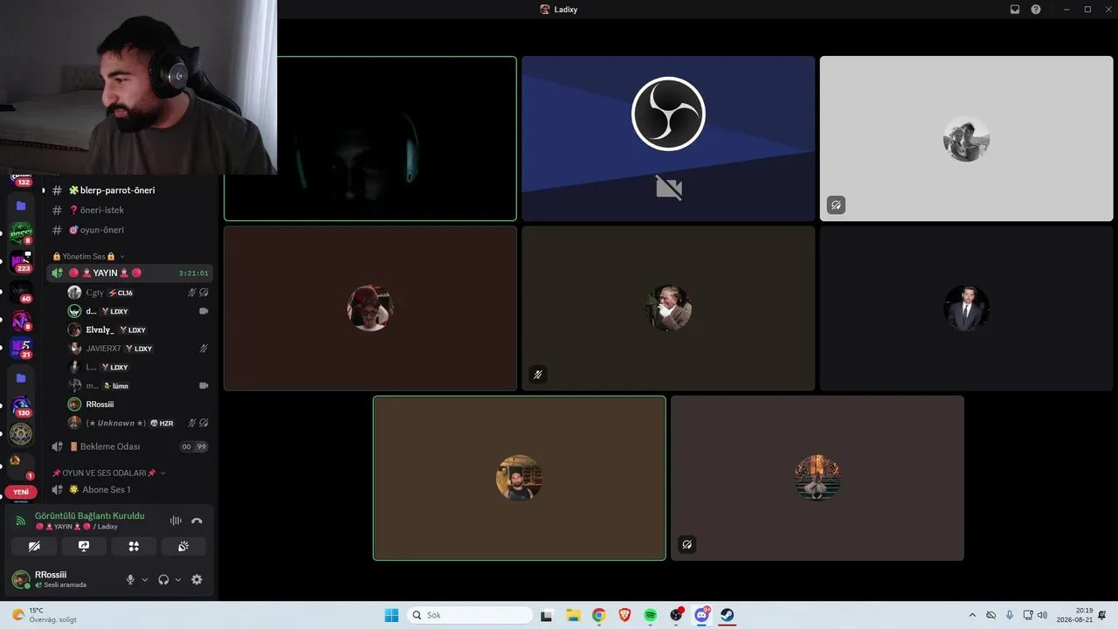Open the soundboard button

(x=183, y=546)
